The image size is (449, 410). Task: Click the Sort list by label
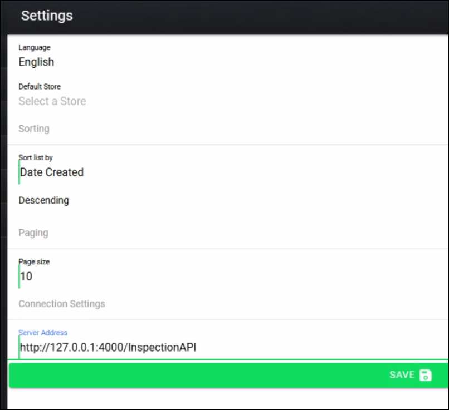pos(36,158)
